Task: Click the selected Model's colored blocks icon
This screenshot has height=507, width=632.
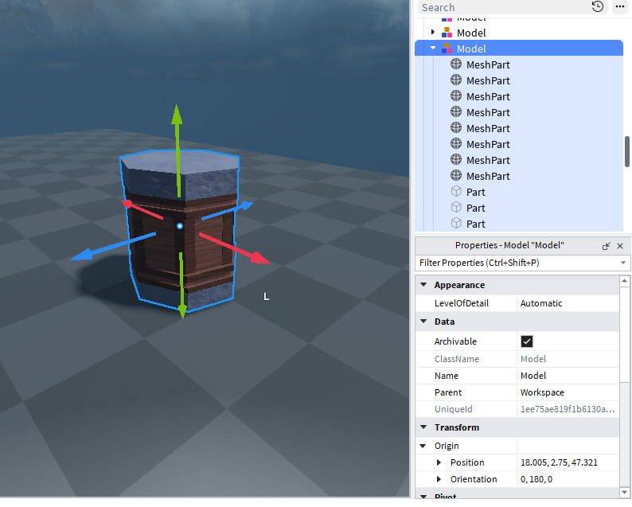Action: [x=447, y=49]
